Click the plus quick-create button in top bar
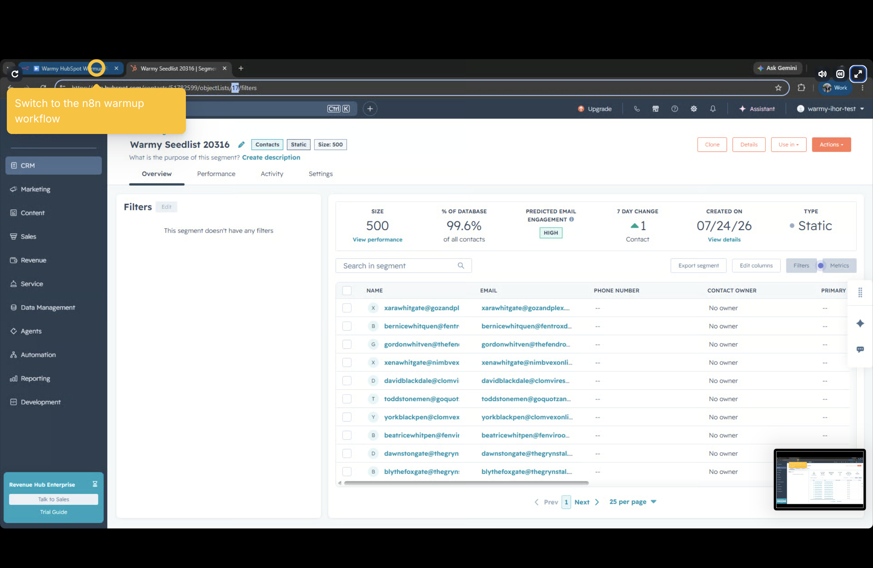Screen dimensions: 873x568 click(370, 109)
